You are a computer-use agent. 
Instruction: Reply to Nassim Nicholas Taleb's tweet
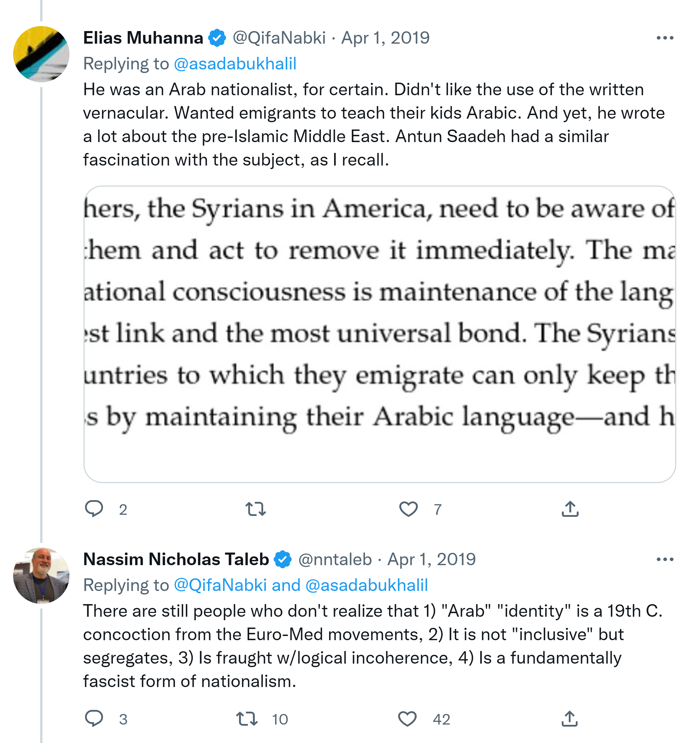click(94, 719)
